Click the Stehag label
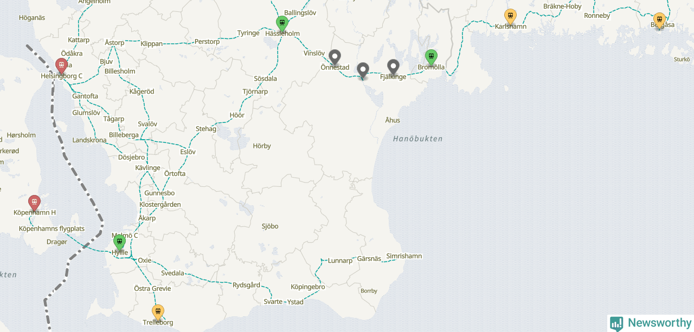The width and height of the screenshot is (694, 332). coord(206,129)
